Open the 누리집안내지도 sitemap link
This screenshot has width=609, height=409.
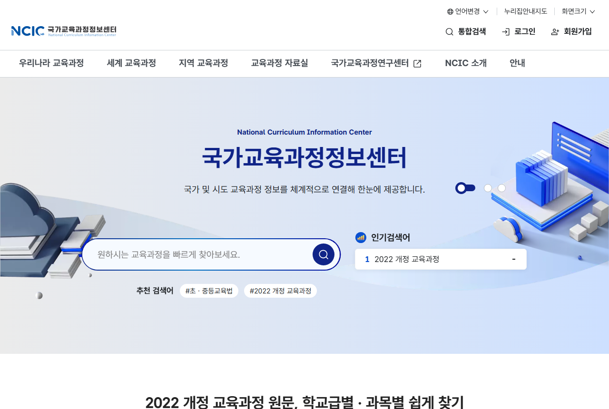[526, 11]
